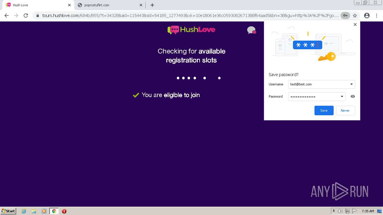
Task: Click the network tray icon
Action: (x=347, y=211)
